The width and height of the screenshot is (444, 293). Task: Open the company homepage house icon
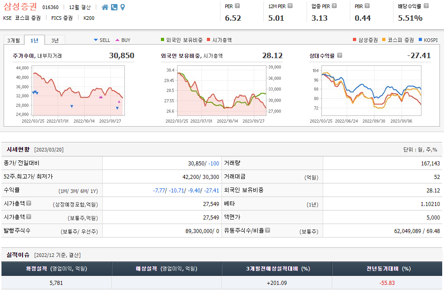pos(105,7)
